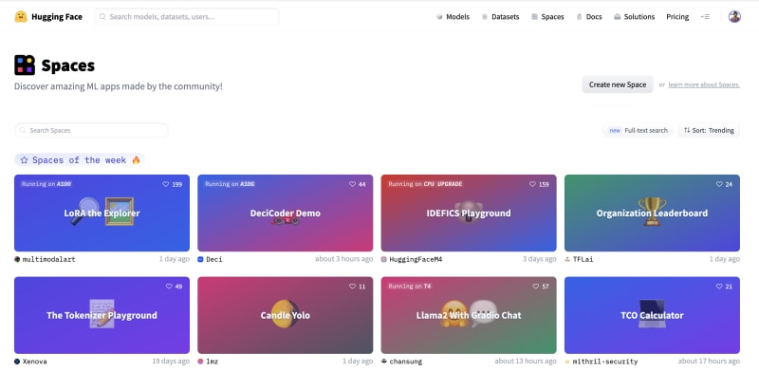759x390 pixels.
Task: Open the DeciCoder Demo space card
Action: click(x=286, y=213)
